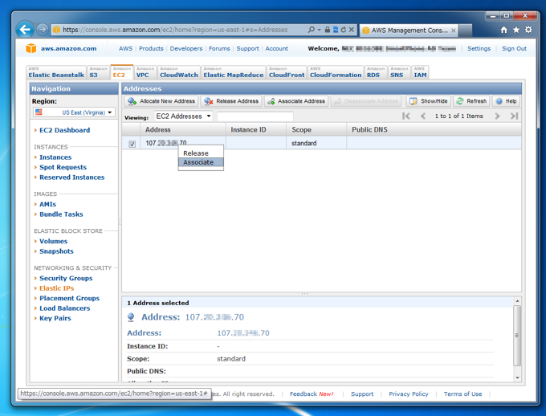The height and width of the screenshot is (416, 546).
Task: Open Help in Addresses toolbar
Action: click(506, 101)
